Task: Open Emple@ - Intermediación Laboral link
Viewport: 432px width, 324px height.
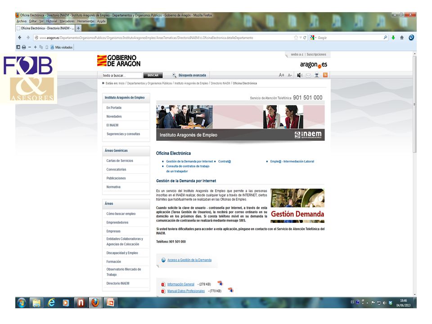Action: [x=292, y=162]
